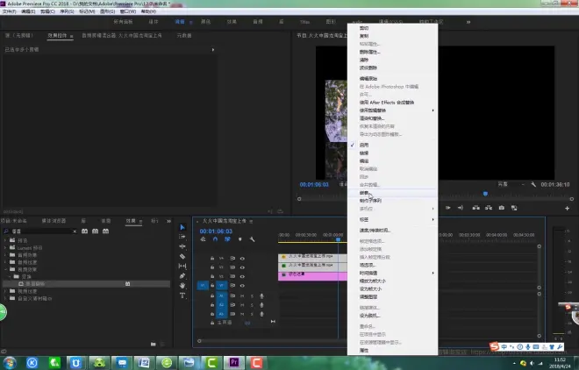Viewport: 579px width, 370px height.
Task: Toggle Linked Selection in timeline header
Action: pyautogui.click(x=227, y=239)
